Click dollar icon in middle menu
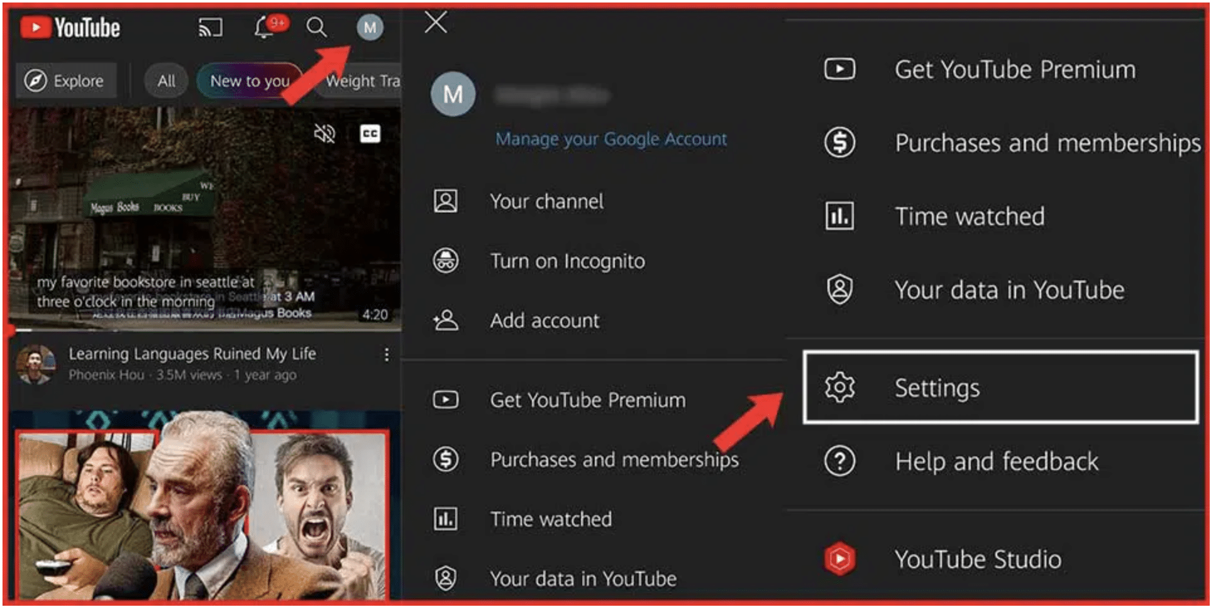This screenshot has height=607, width=1211. click(445, 459)
